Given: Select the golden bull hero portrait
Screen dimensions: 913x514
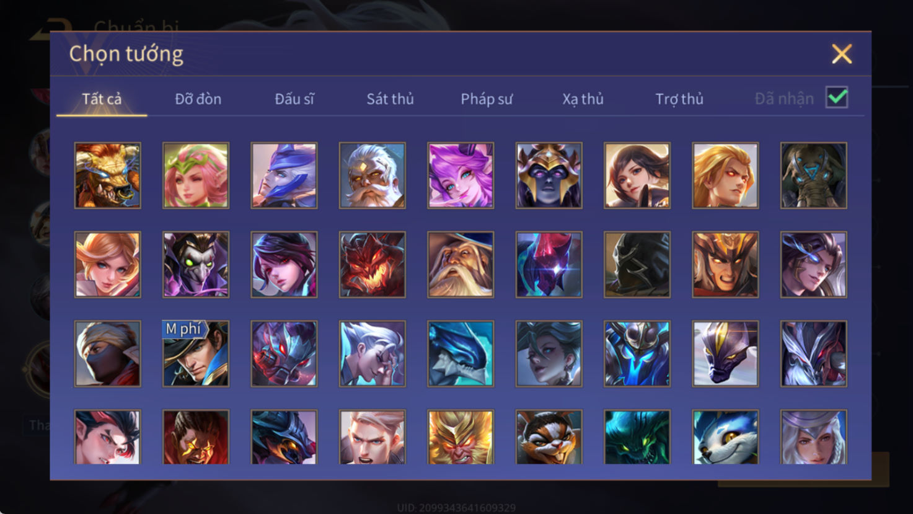Looking at the screenshot, I should tap(108, 175).
